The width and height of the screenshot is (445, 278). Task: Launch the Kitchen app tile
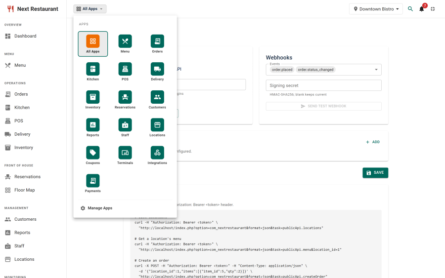pyautogui.click(x=93, y=72)
